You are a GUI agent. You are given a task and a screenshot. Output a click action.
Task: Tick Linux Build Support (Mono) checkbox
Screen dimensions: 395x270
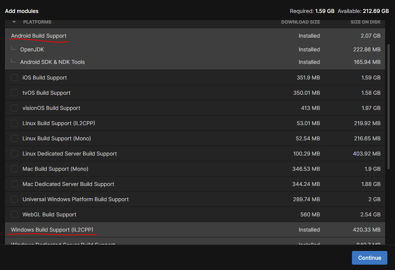point(14,138)
